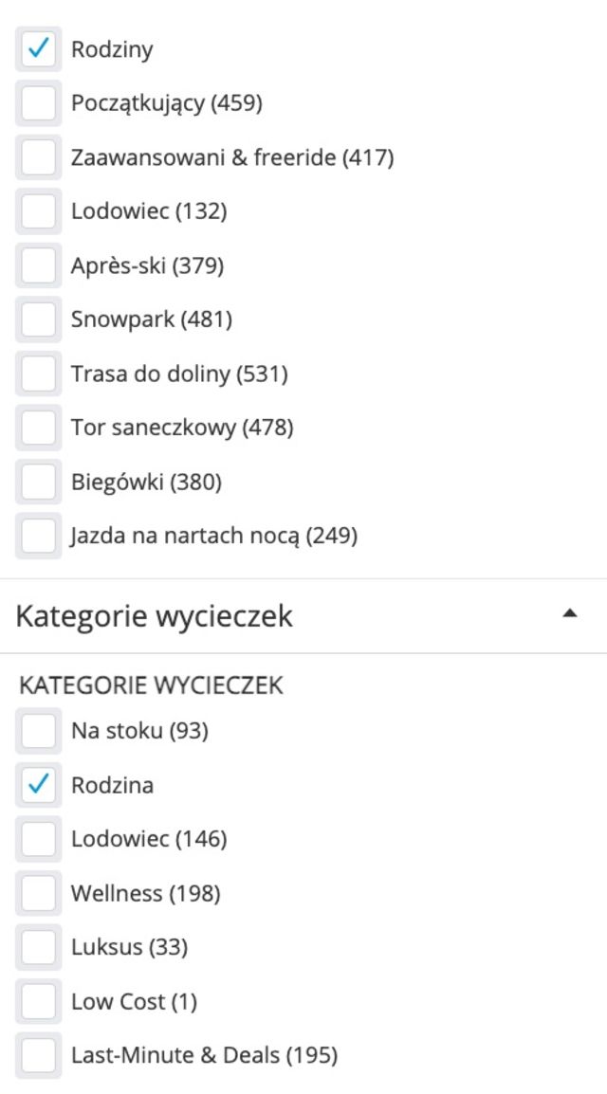Image resolution: width=607 pixels, height=1094 pixels.
Task: Select the Lodowiec (132) checkbox
Action: [x=38, y=211]
